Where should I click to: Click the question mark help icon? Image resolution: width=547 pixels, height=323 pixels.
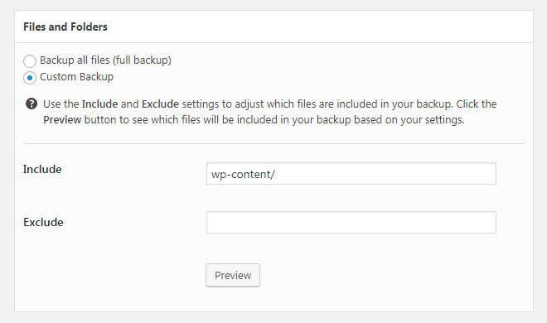click(31, 104)
